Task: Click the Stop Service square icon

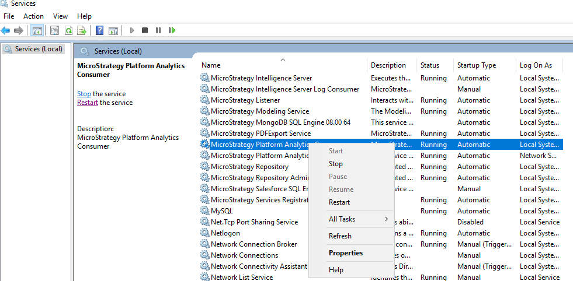Action: point(145,30)
